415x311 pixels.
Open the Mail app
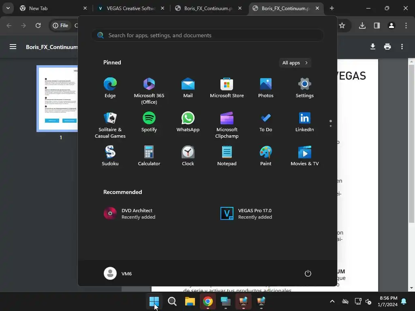tap(188, 88)
